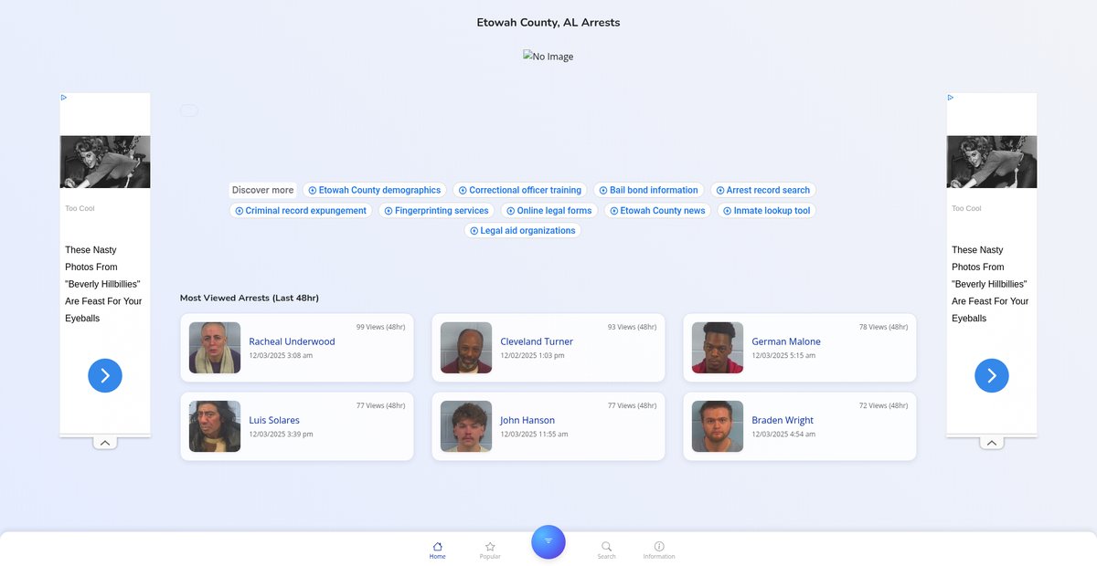Click the '12/03/2025 3:39 pm' timestamp
This screenshot has width=1097, height=566.
pyautogui.click(x=281, y=434)
